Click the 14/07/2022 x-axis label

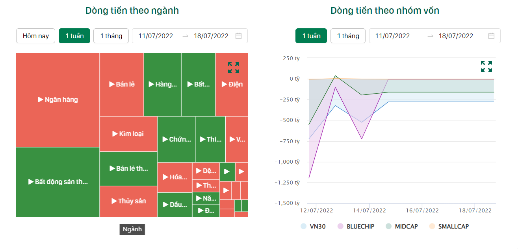[x=369, y=210]
